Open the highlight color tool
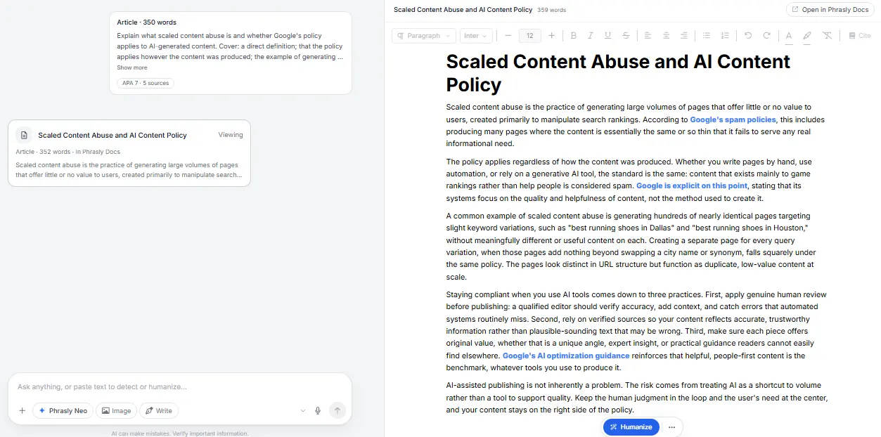Image resolution: width=881 pixels, height=437 pixels. coord(807,36)
